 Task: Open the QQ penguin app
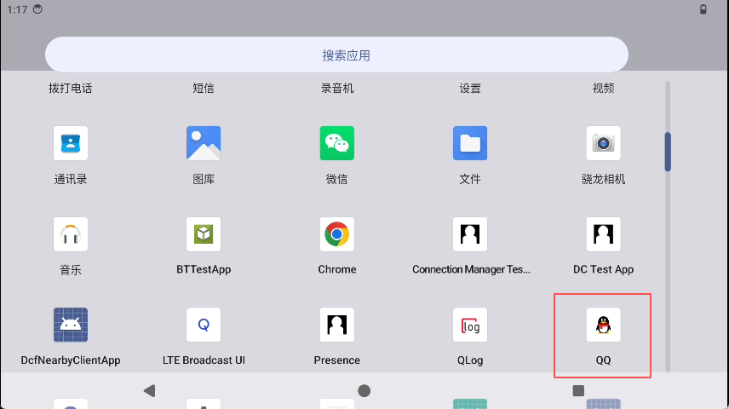coord(603,325)
